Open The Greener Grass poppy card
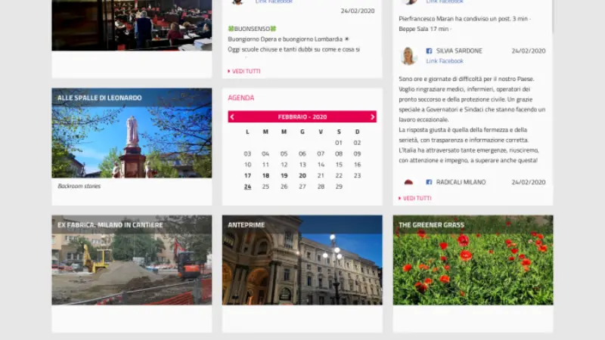 pos(473,260)
